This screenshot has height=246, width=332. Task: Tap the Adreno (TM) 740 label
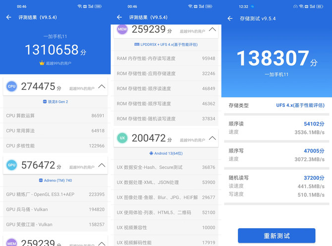(55, 180)
